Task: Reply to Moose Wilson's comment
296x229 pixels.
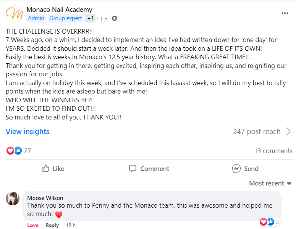Action: point(52,225)
